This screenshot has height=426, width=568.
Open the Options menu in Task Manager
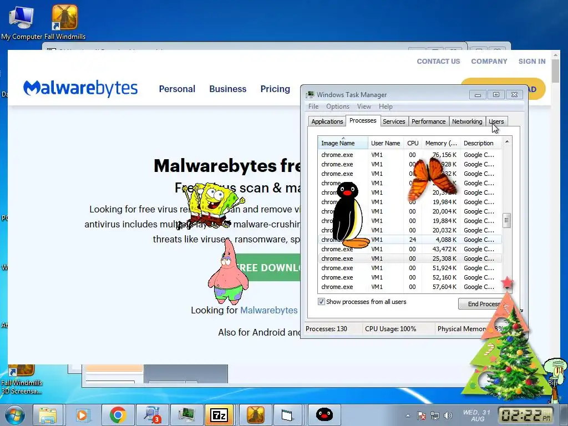(x=338, y=106)
